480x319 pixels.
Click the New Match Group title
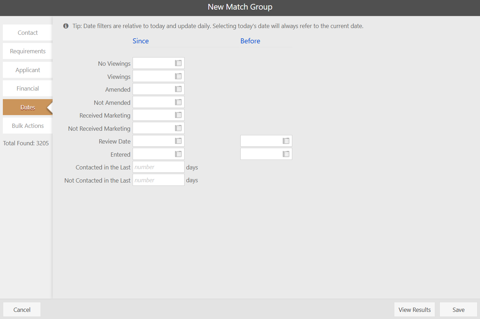point(240,7)
